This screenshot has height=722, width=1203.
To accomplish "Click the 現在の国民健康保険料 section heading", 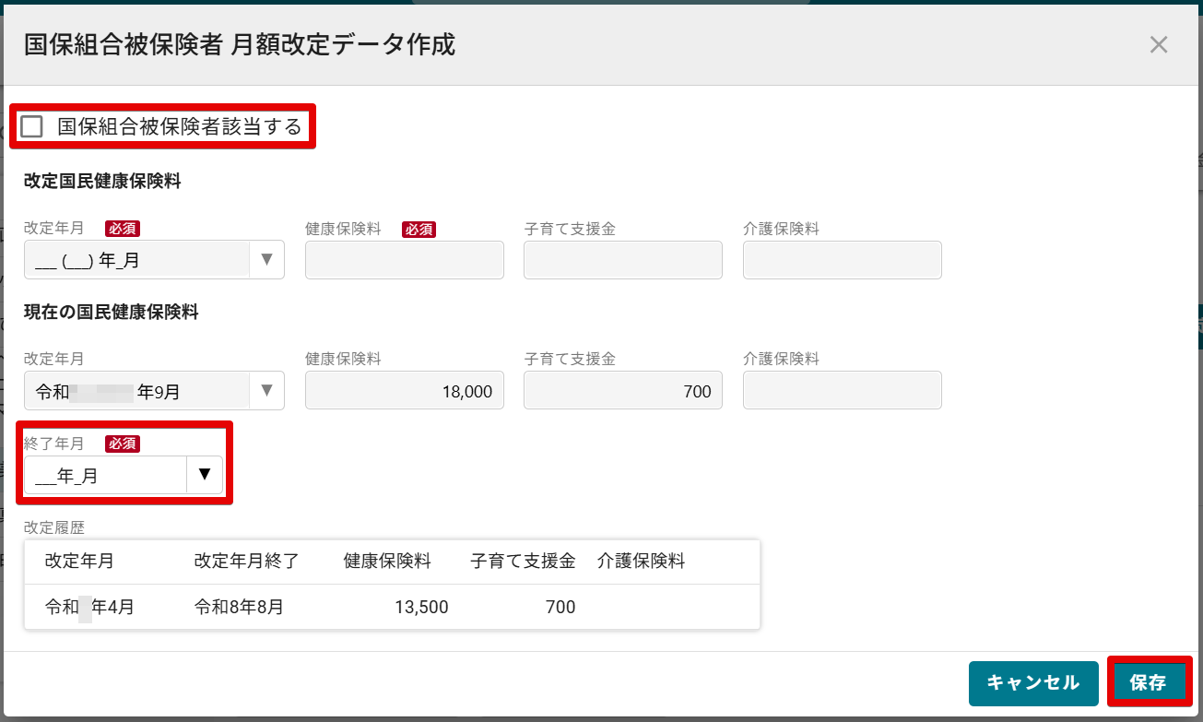I will pos(112,313).
